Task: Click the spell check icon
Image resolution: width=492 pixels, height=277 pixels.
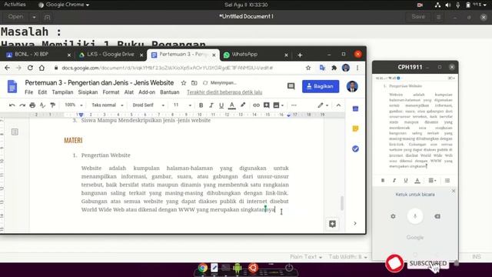Action: [42, 105]
